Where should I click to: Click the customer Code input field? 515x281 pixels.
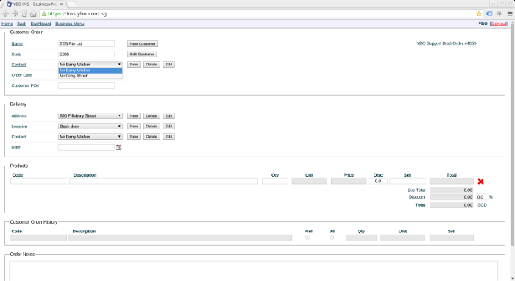coord(86,54)
